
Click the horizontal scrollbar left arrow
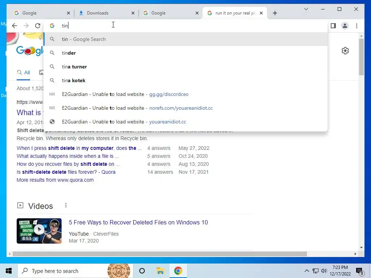(9, 254)
